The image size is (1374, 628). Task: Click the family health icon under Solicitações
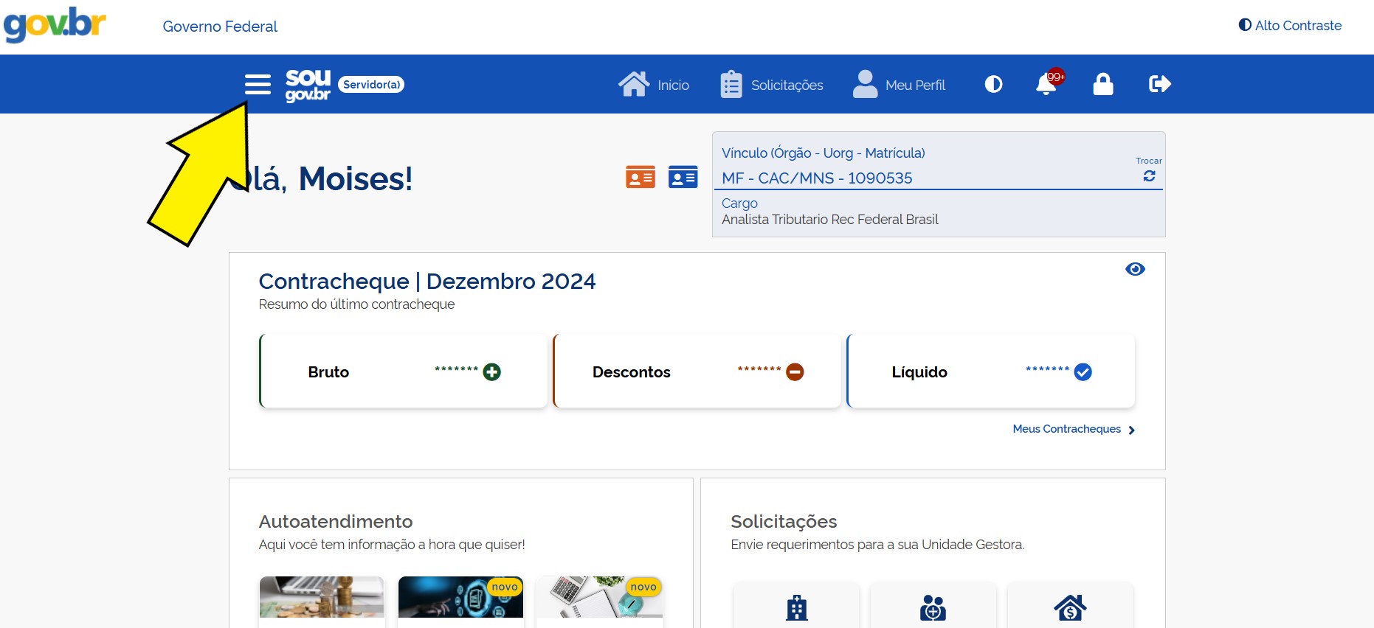pos(933,608)
